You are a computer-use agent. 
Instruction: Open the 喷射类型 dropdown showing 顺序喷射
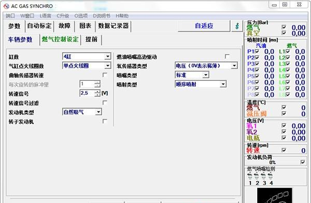(x=201, y=84)
